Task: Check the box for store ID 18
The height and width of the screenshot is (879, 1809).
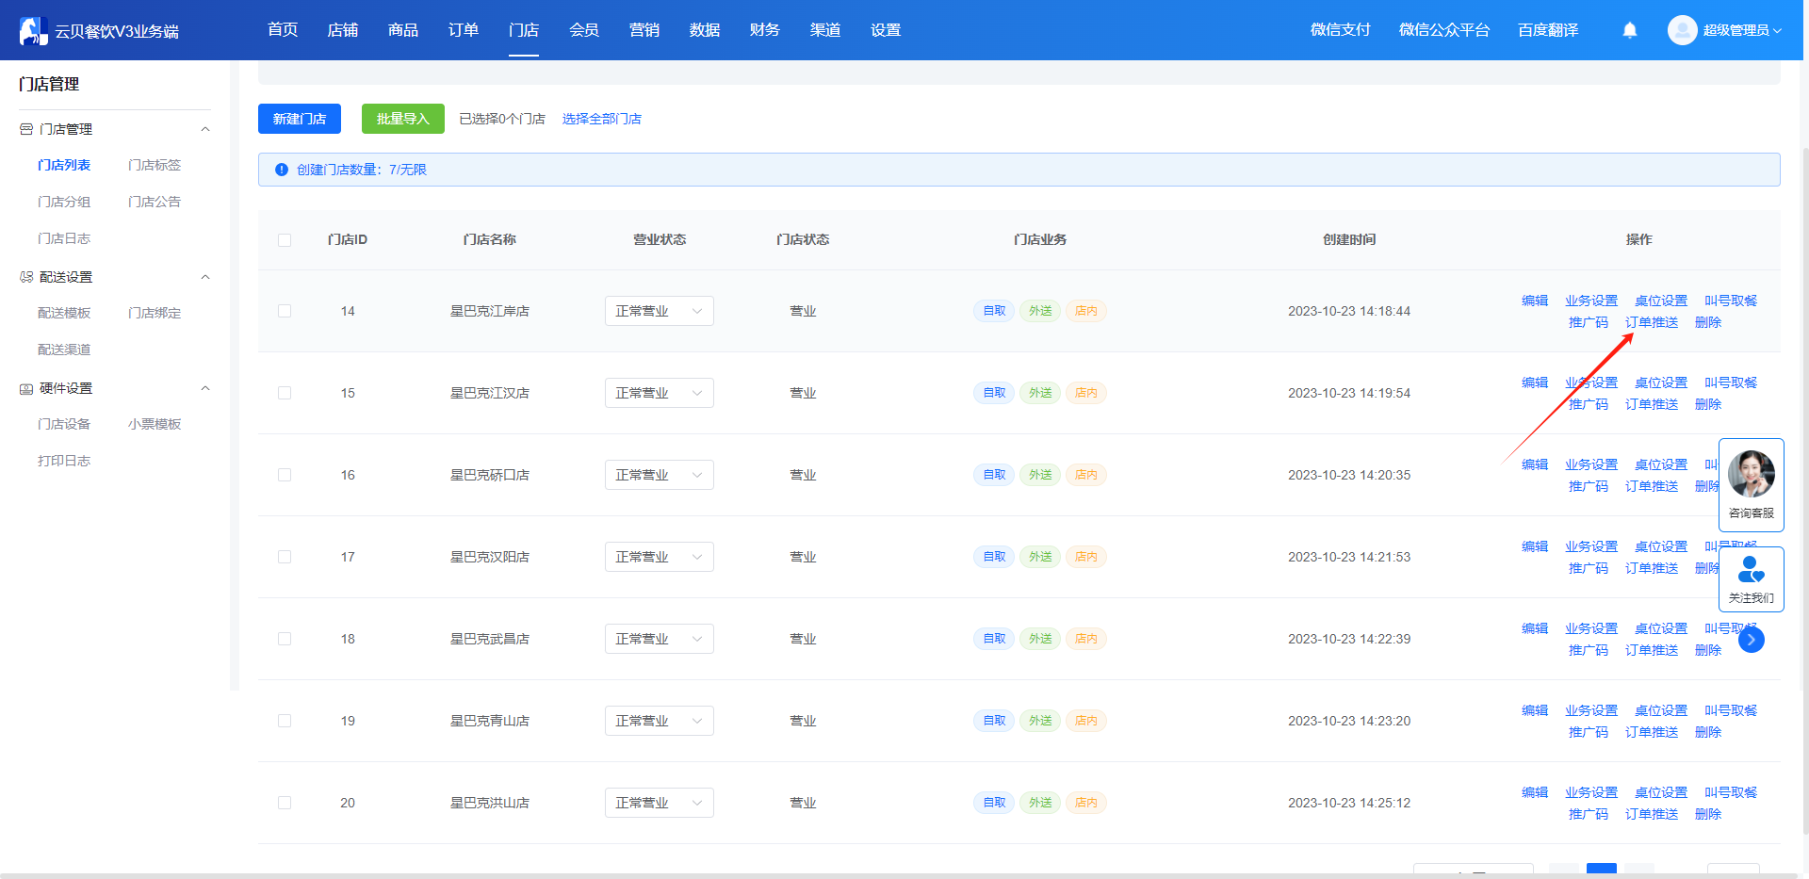Action: coord(285,639)
